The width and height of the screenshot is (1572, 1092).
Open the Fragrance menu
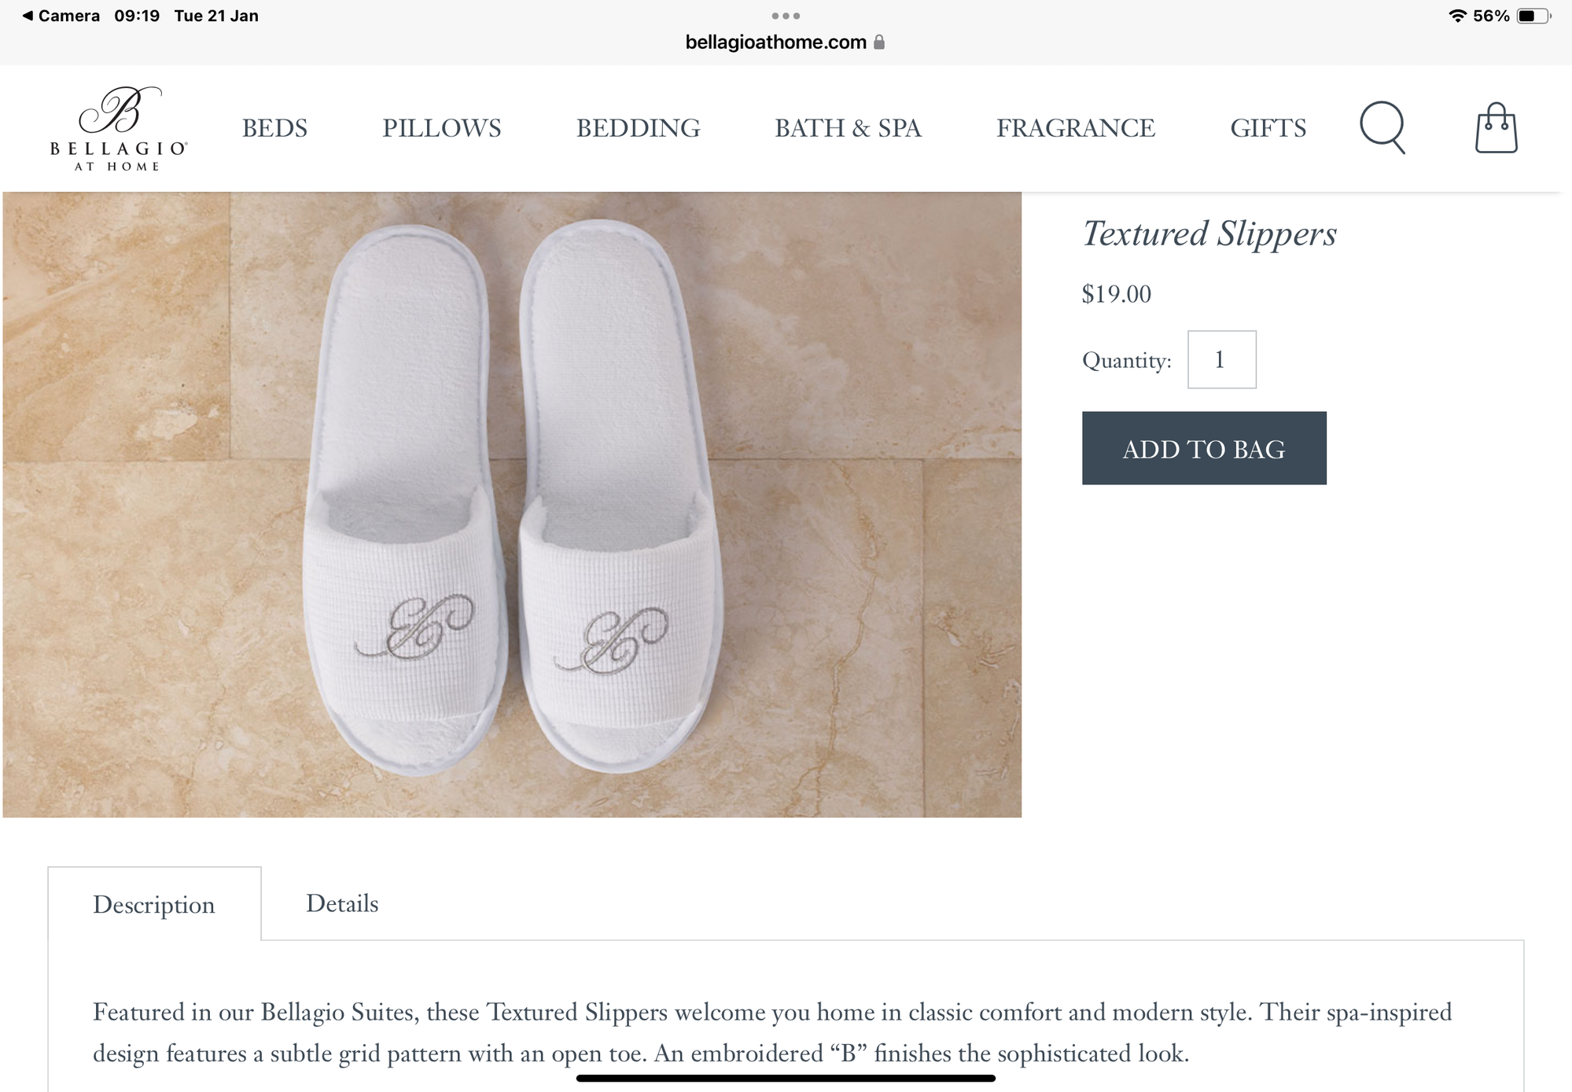[1075, 128]
